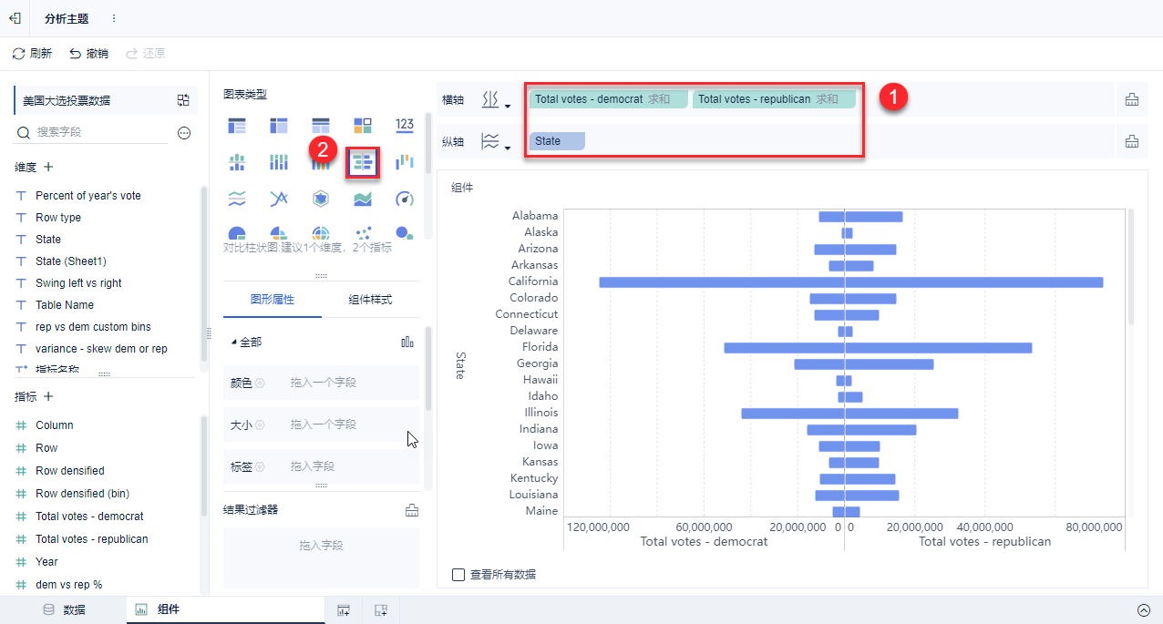Click the icon at right end of 横轴
The height and width of the screenshot is (624, 1163).
click(1132, 100)
